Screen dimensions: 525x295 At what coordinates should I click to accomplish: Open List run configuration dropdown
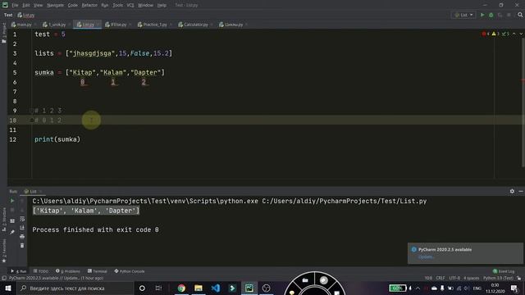[463, 15]
